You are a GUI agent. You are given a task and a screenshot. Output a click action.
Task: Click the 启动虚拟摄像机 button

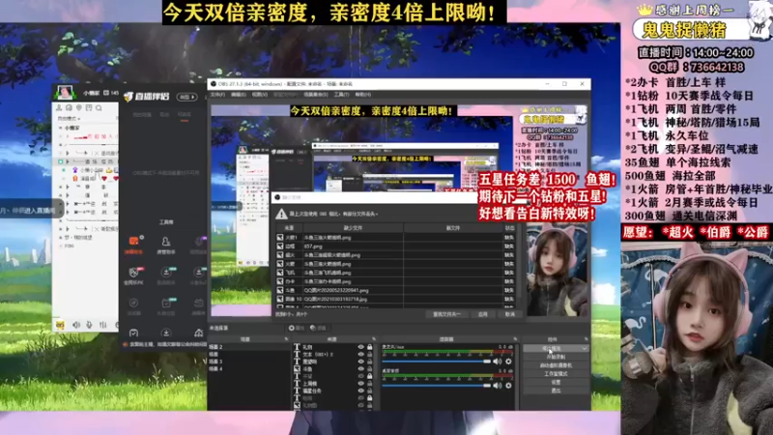[x=556, y=365]
